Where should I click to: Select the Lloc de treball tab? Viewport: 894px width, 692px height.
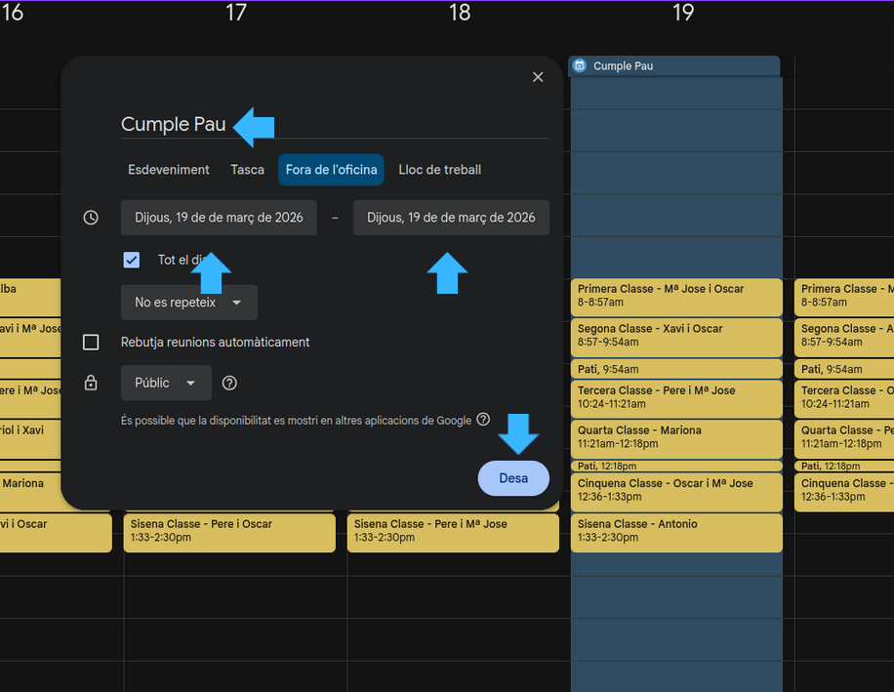(439, 170)
